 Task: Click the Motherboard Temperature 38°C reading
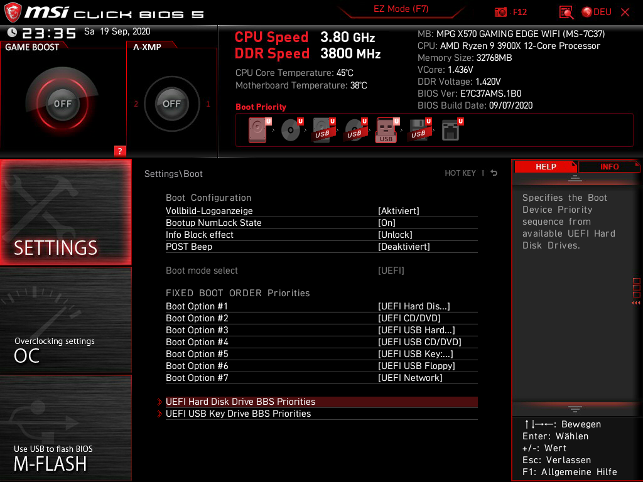[301, 85]
